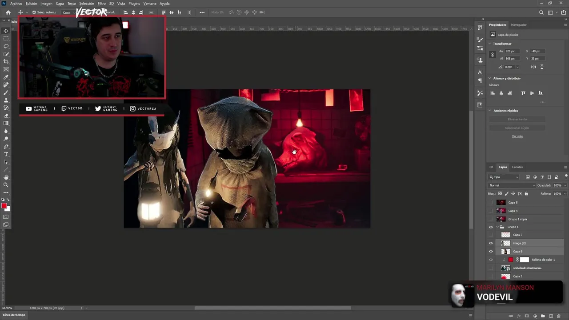569x320 pixels.
Task: Flip horizontally in Transformar section
Action: pos(533,67)
